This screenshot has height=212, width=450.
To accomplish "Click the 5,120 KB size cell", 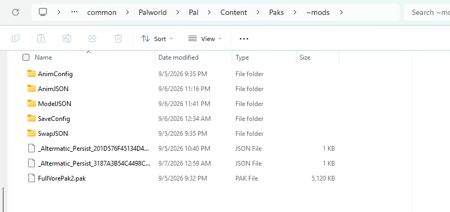I will click(x=323, y=178).
